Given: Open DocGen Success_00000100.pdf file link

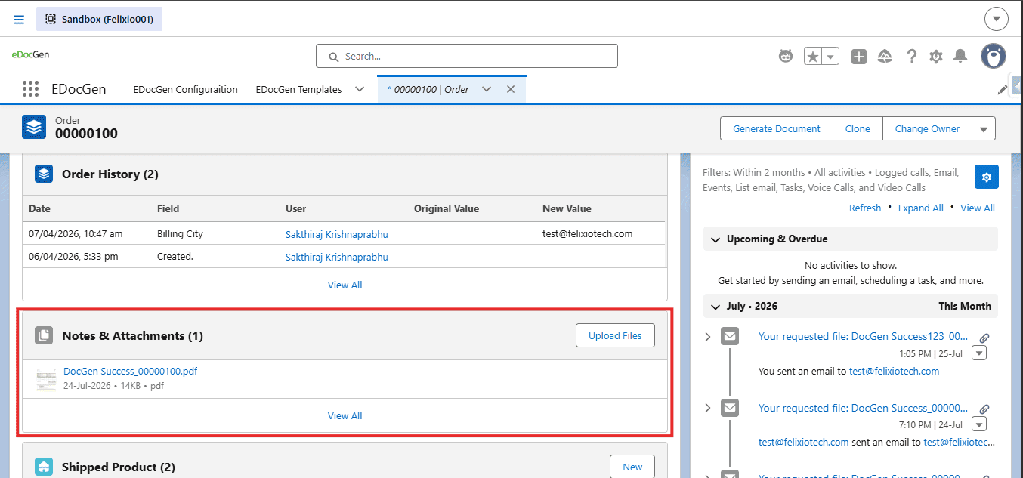Looking at the screenshot, I should [x=131, y=371].
